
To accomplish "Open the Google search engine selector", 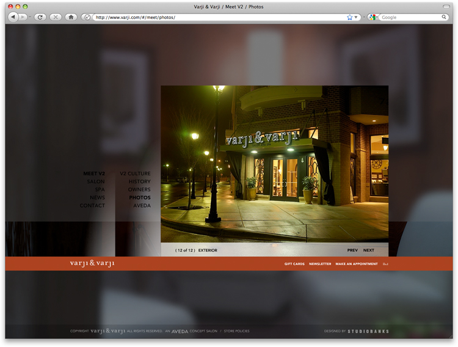I will 373,17.
